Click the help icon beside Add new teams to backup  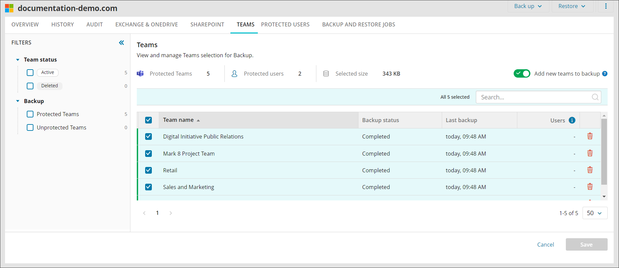click(x=605, y=74)
